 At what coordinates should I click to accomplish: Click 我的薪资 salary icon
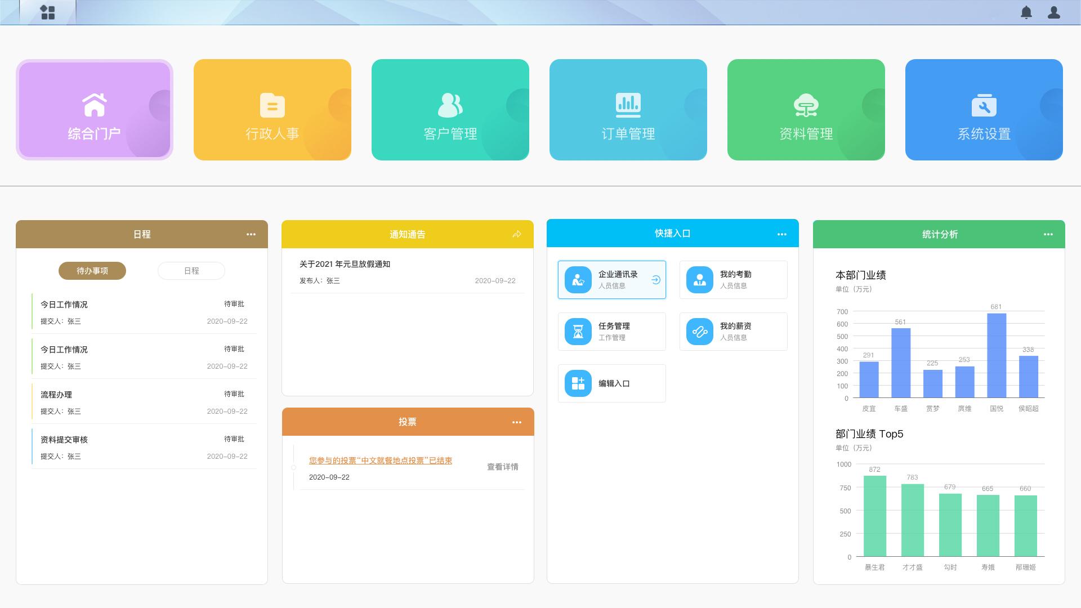click(x=700, y=332)
